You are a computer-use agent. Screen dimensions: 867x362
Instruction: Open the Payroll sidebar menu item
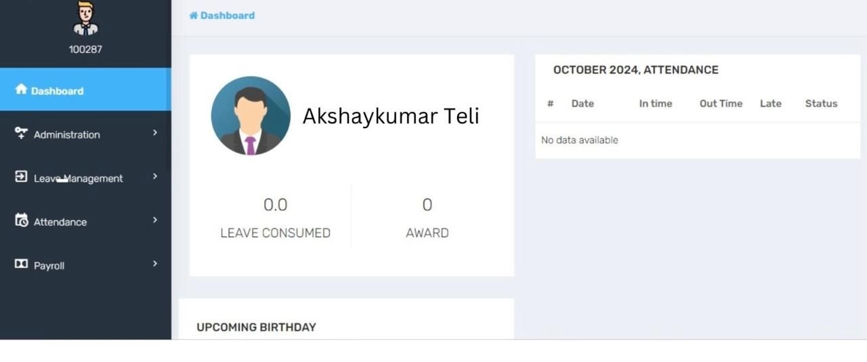pos(49,266)
